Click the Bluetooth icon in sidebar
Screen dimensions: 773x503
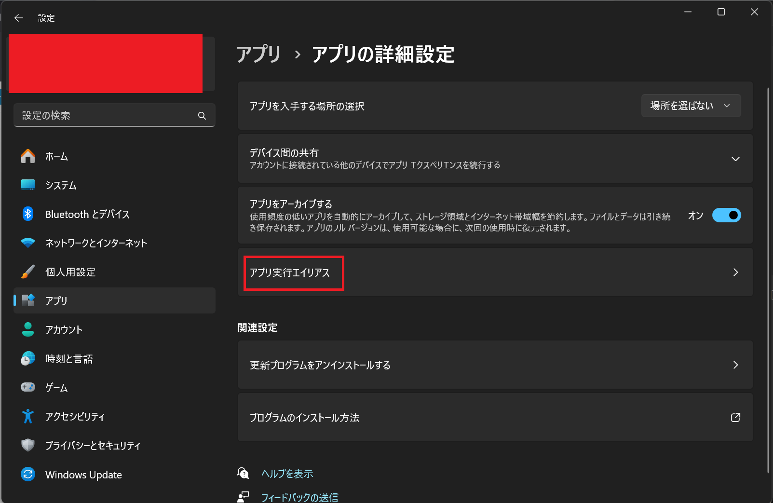point(28,214)
